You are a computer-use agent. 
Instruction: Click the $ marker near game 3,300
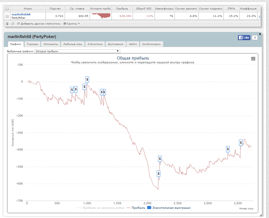[x=227, y=149]
